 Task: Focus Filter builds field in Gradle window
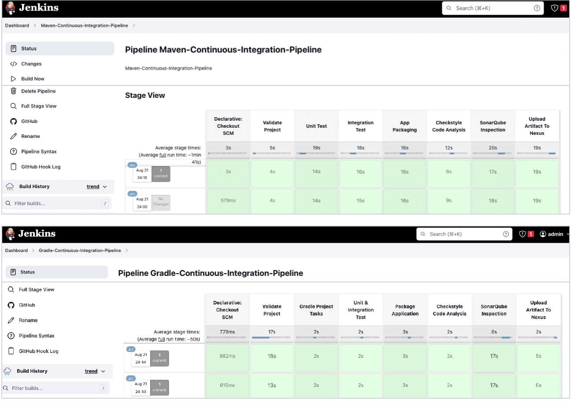(x=55, y=388)
